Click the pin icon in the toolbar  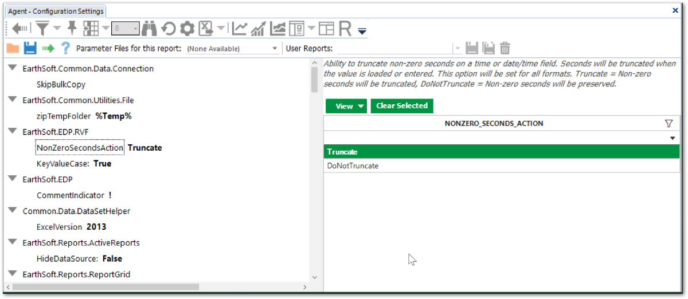click(x=72, y=28)
